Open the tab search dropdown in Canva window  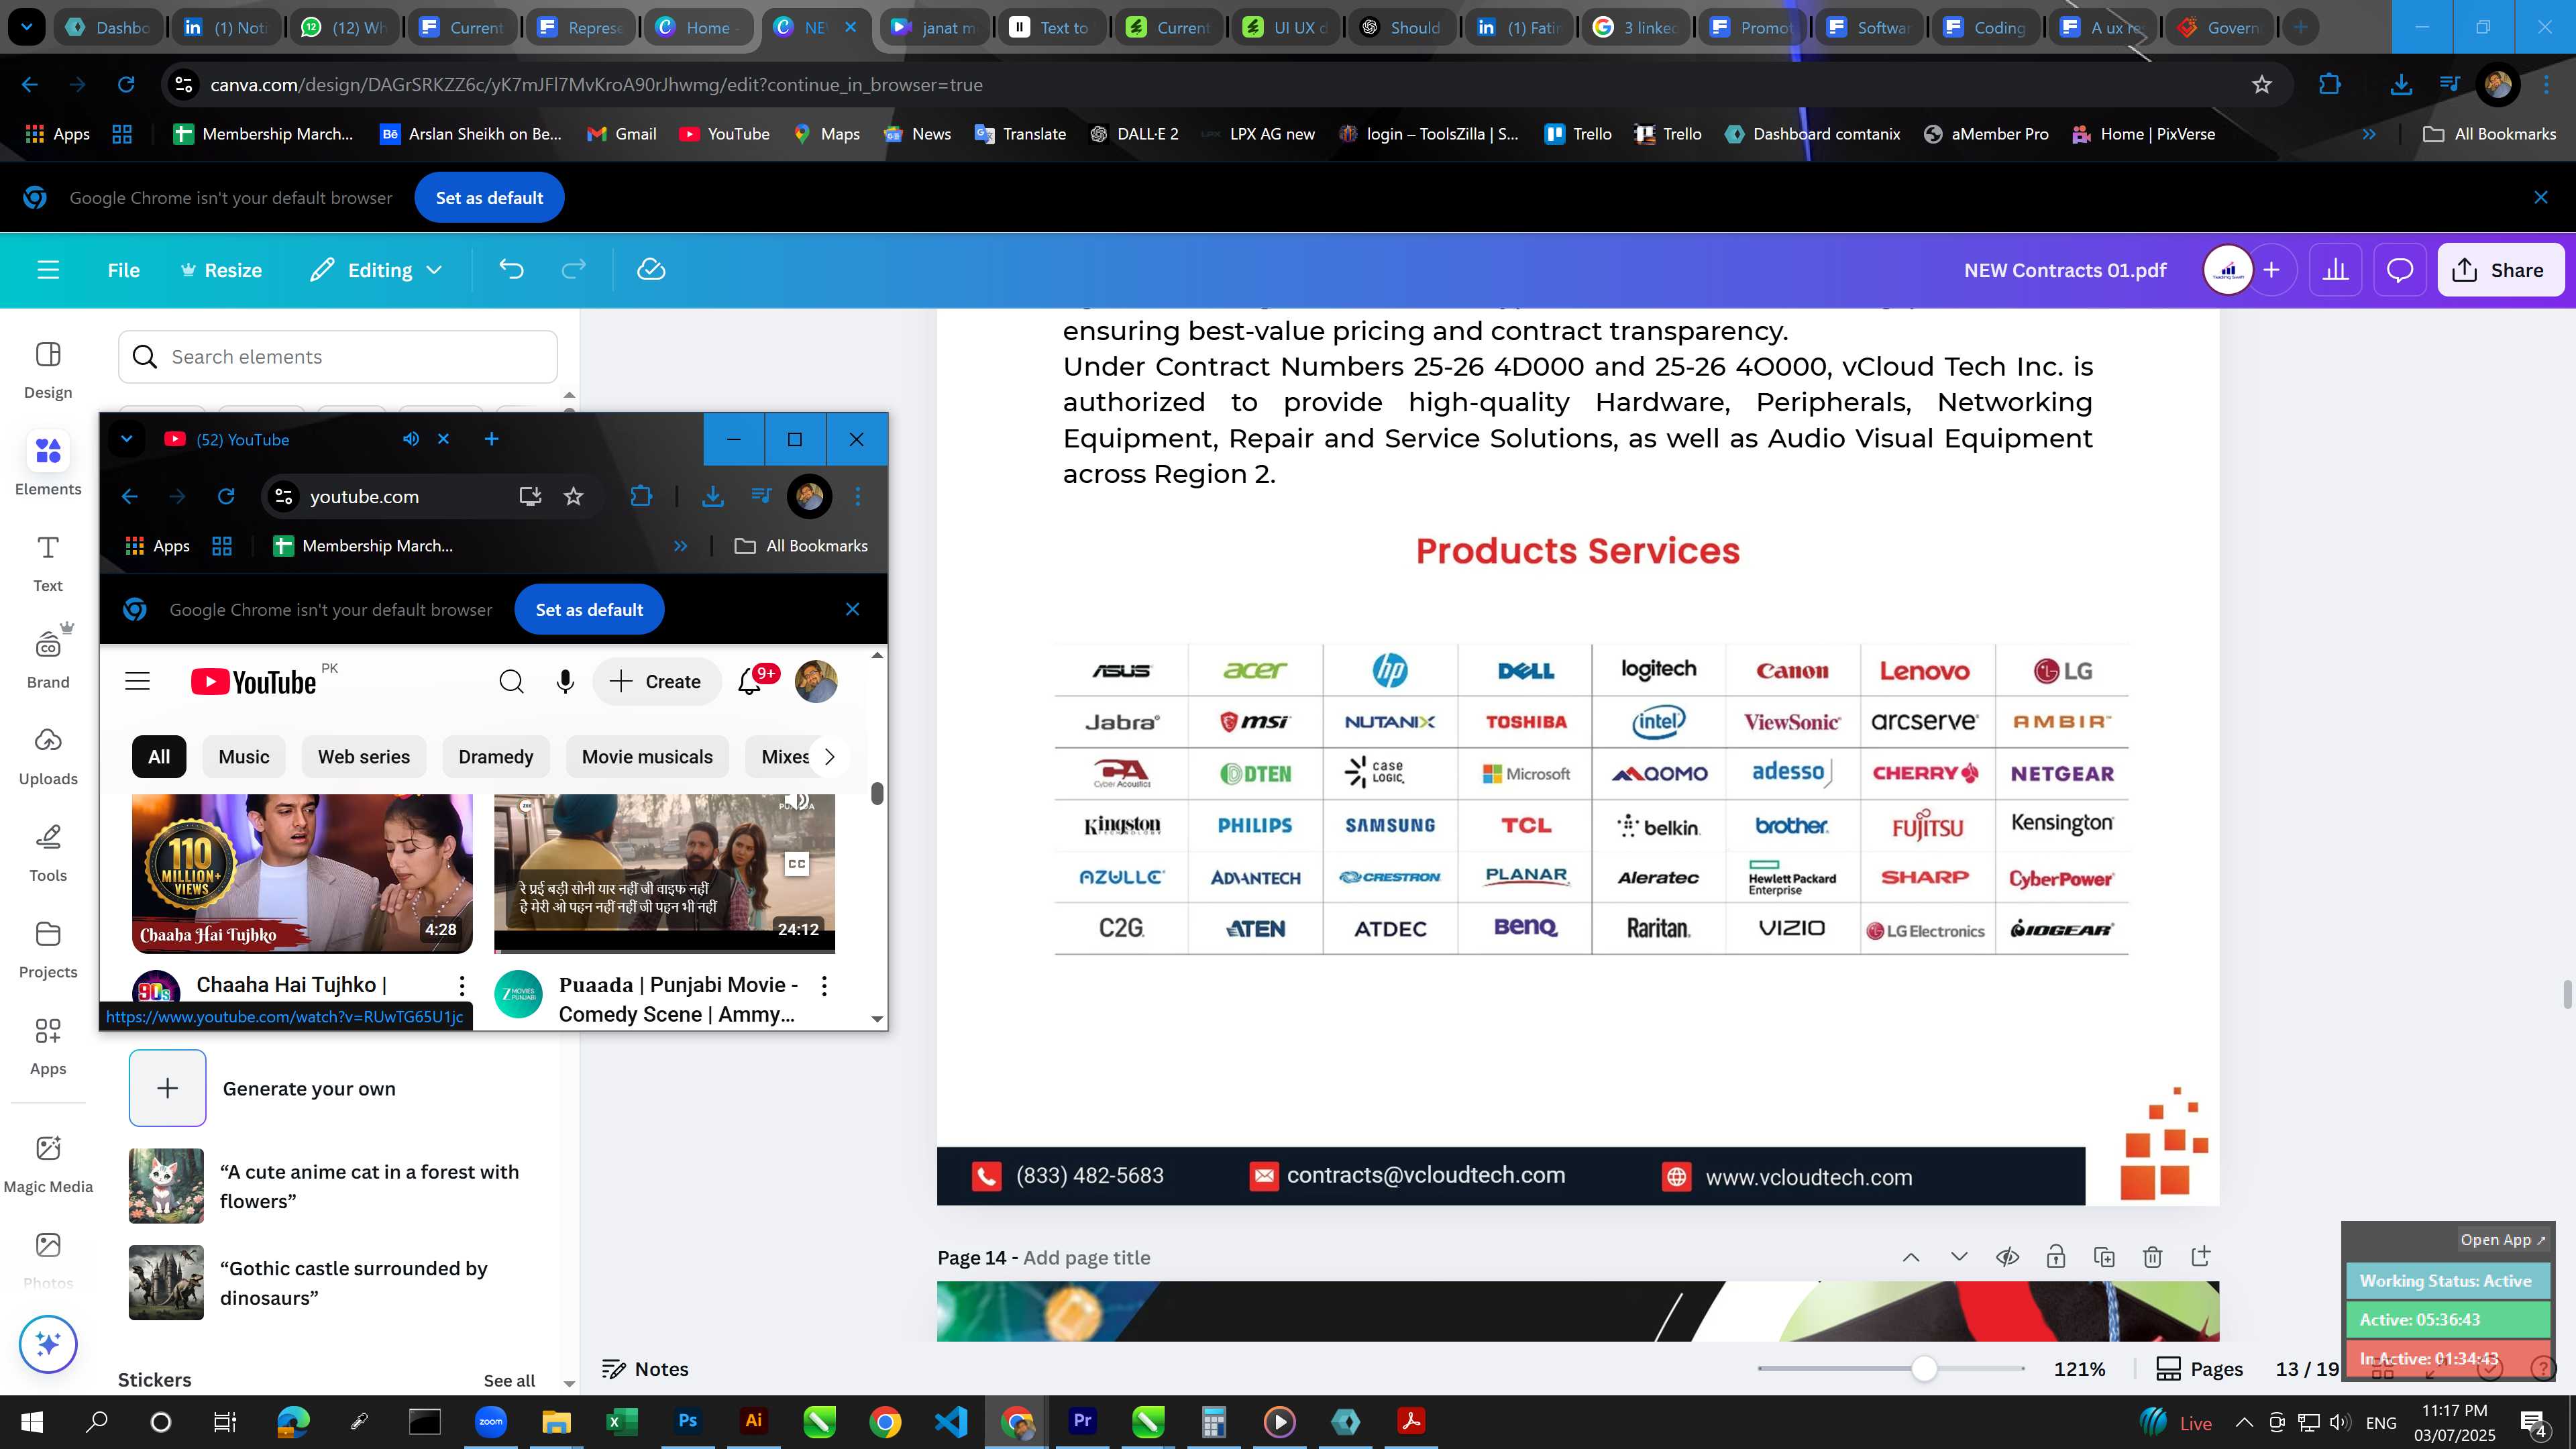tap(27, 27)
